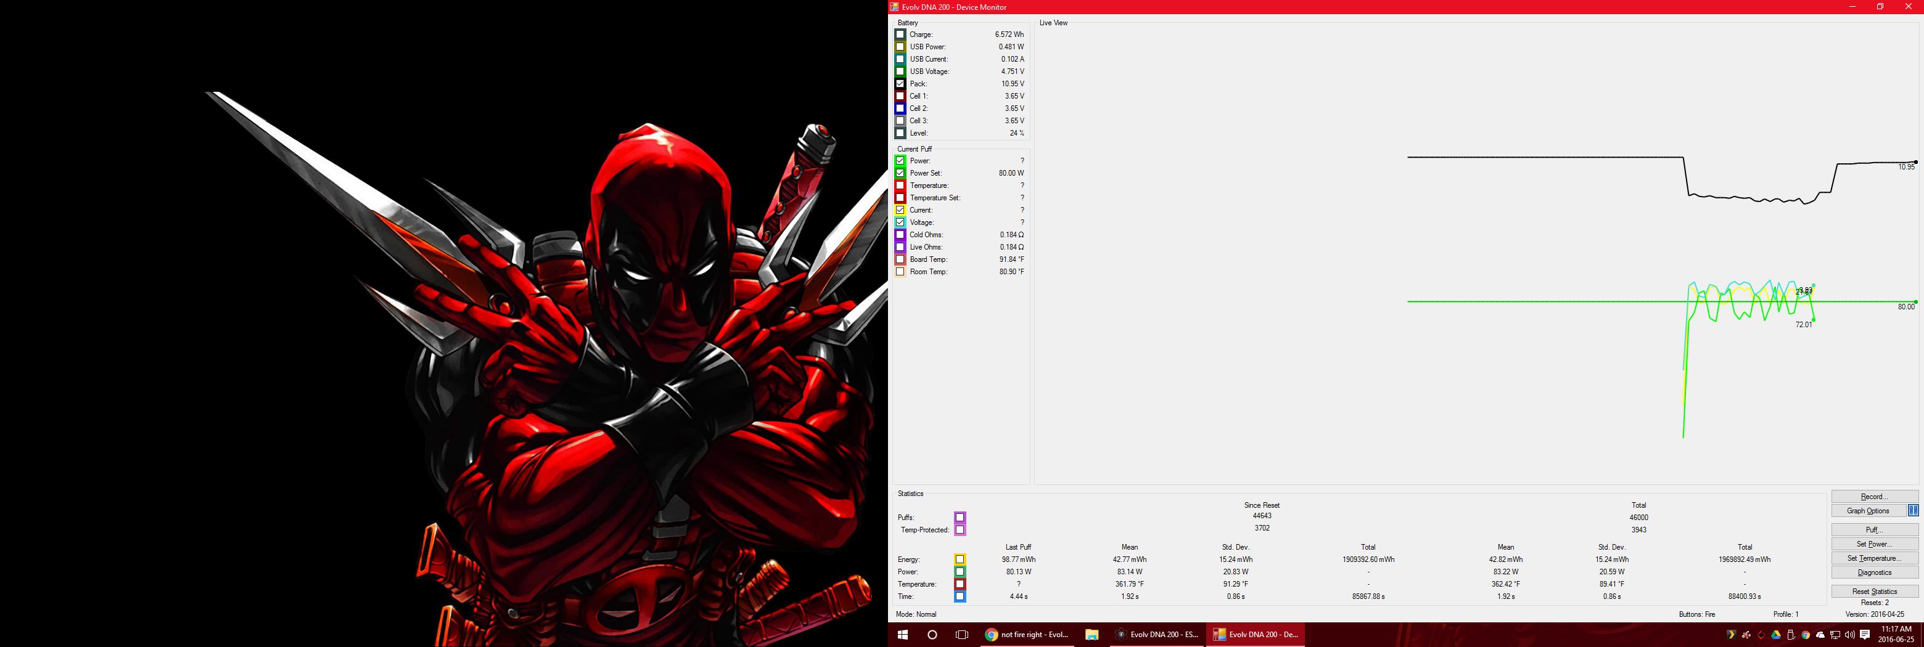Click the Record... button
The width and height of the screenshot is (1924, 647).
1874,496
